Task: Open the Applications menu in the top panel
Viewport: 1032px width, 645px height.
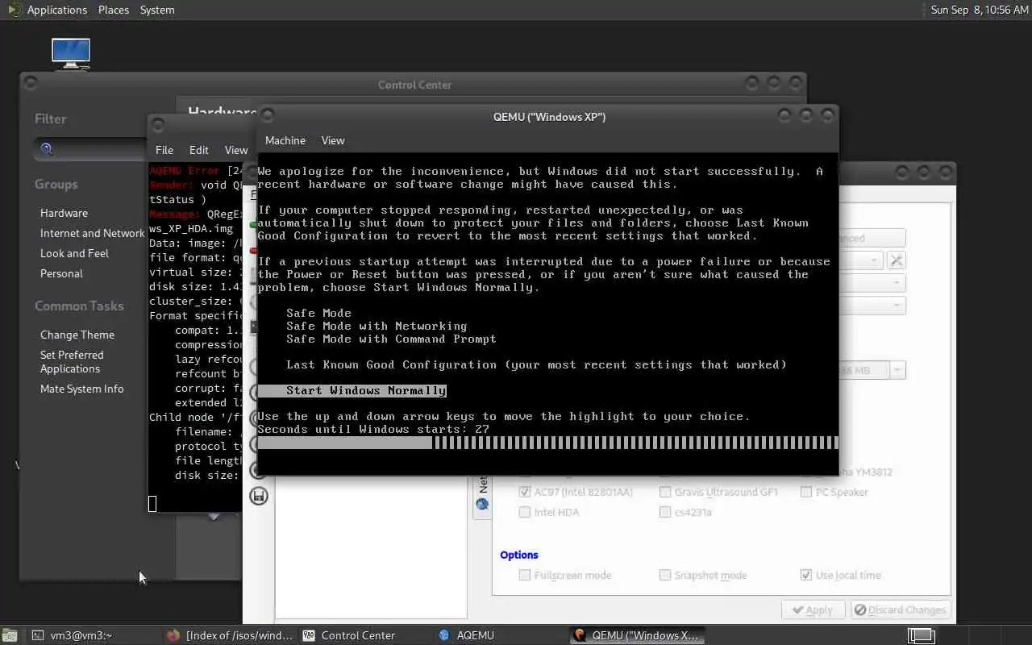Action: [56, 10]
